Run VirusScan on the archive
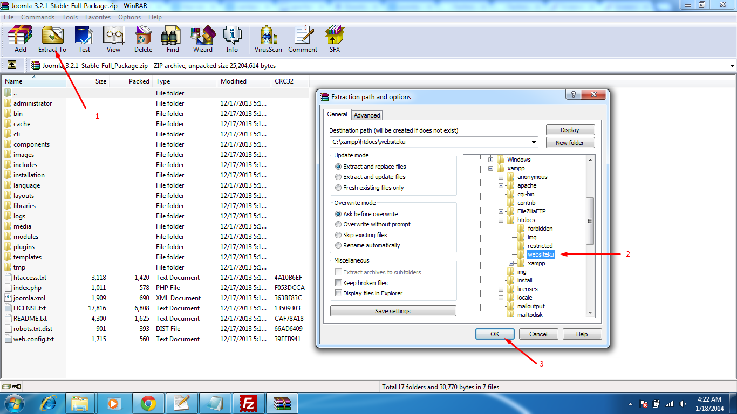Viewport: 737px width, 414px height. 268,39
